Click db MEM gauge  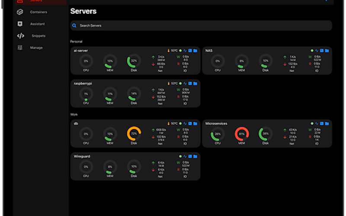(110, 134)
